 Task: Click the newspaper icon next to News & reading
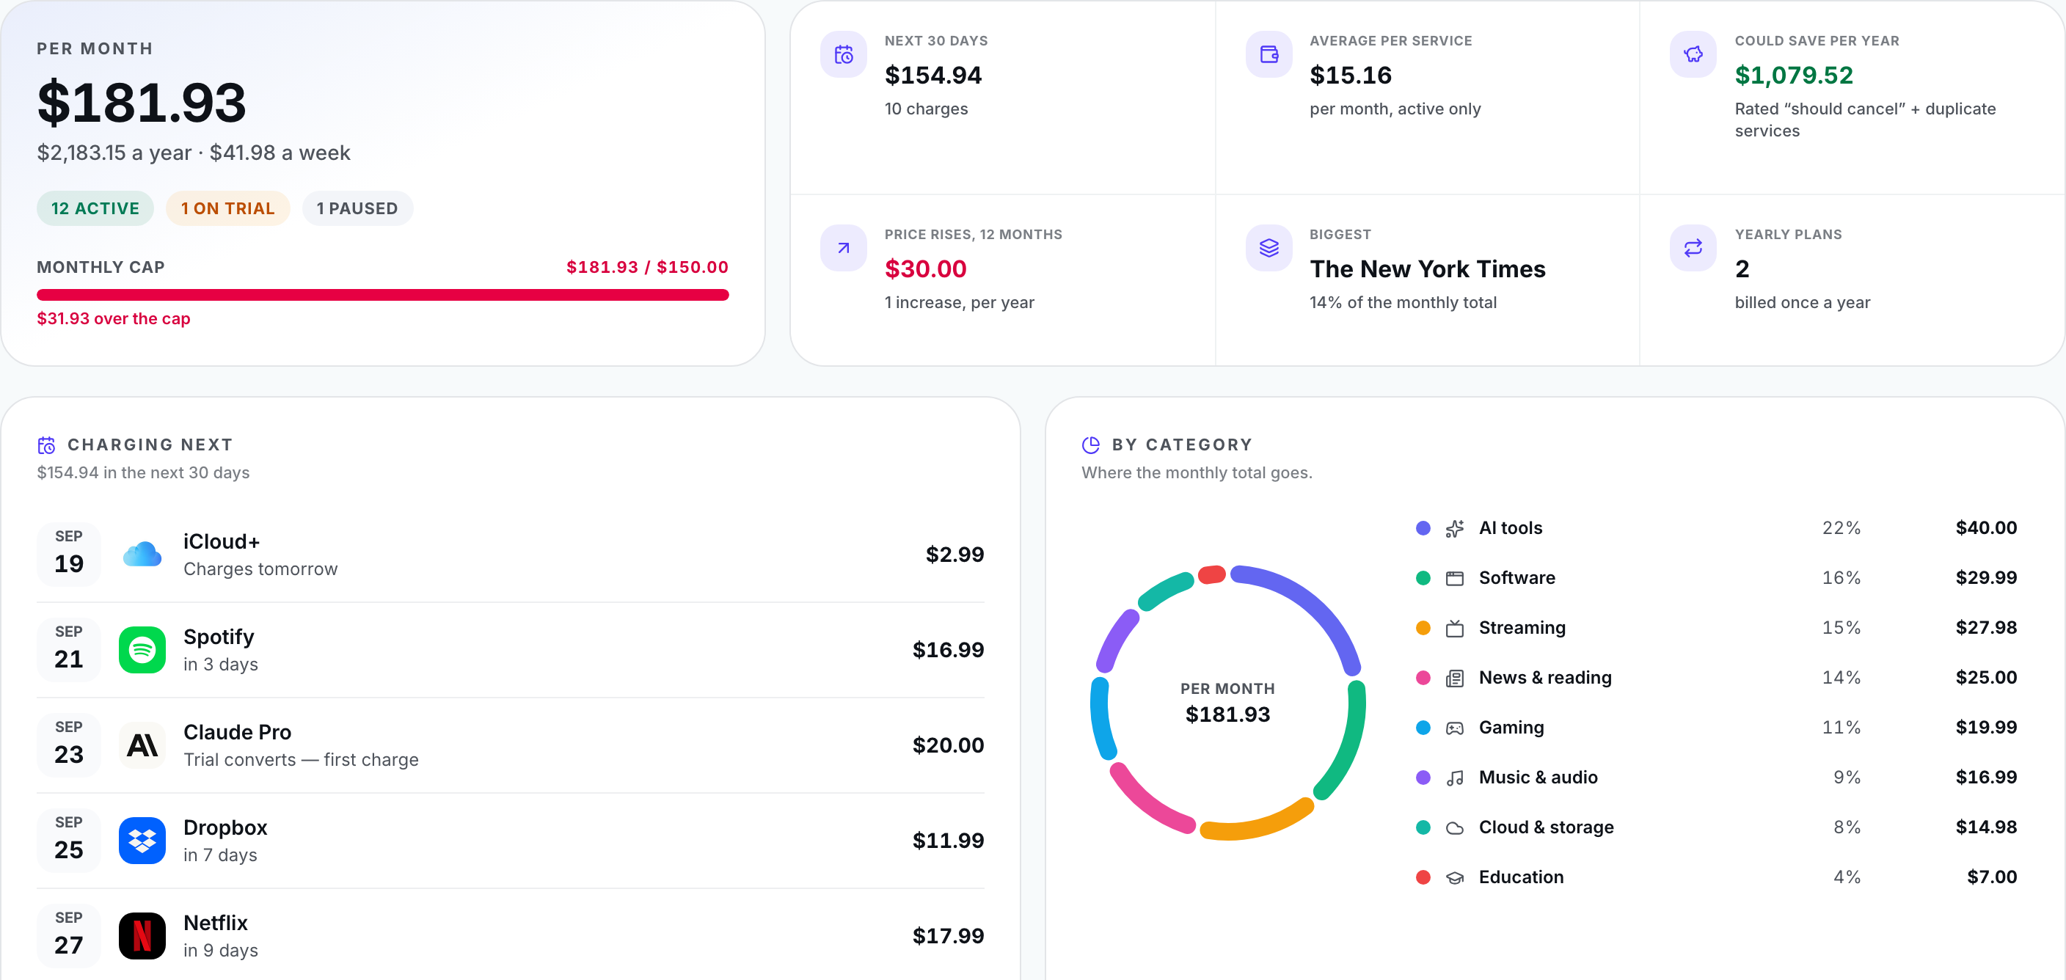click(1455, 679)
